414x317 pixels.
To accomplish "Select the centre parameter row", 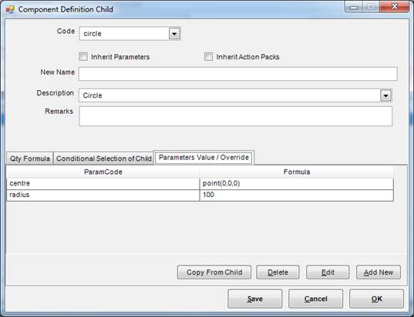I will point(200,184).
